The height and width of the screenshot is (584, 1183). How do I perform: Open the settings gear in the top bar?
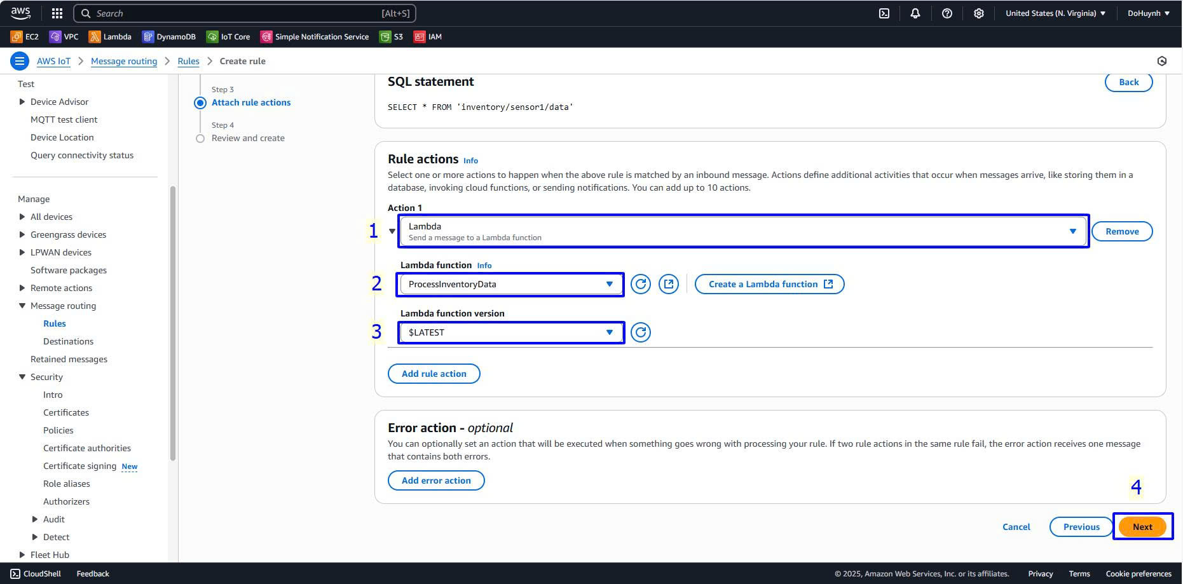coord(978,13)
